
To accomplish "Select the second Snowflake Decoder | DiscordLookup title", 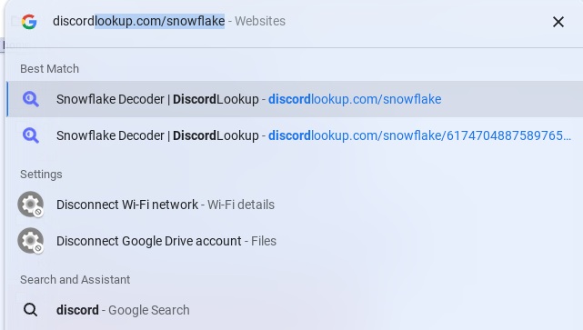I will [x=157, y=135].
